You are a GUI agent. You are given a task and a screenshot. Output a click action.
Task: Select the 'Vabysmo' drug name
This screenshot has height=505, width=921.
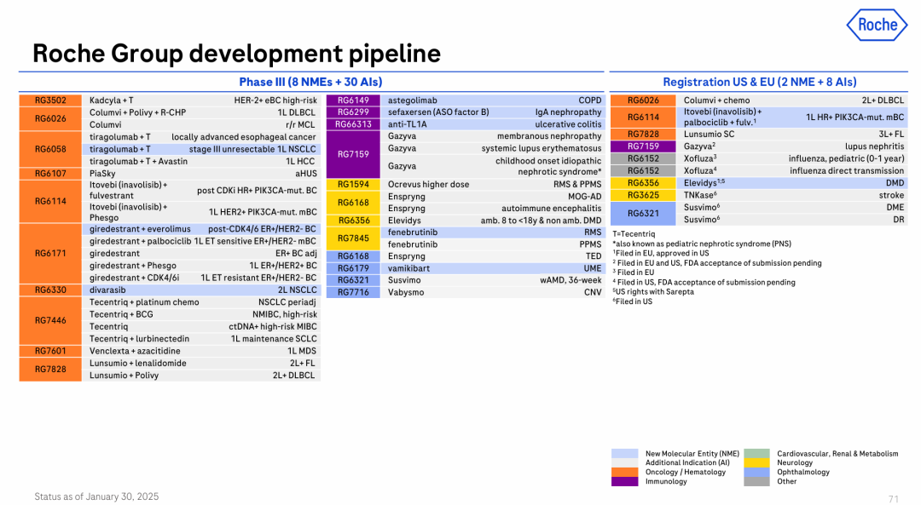click(405, 292)
